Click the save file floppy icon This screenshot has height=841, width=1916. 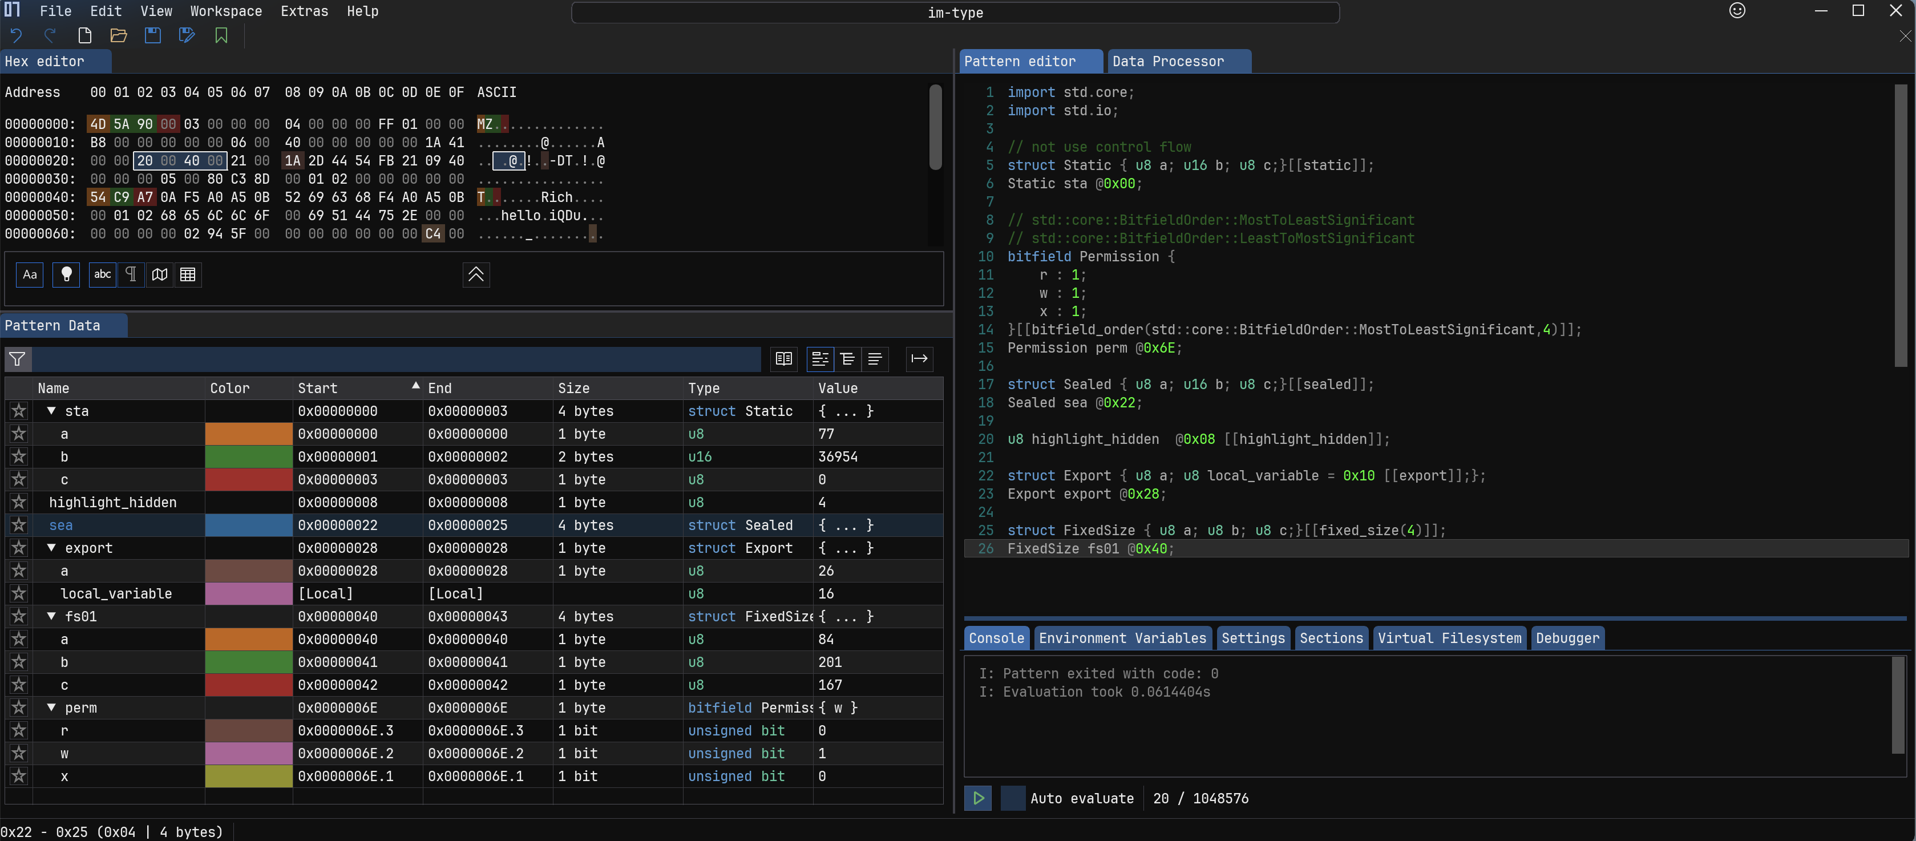click(152, 36)
